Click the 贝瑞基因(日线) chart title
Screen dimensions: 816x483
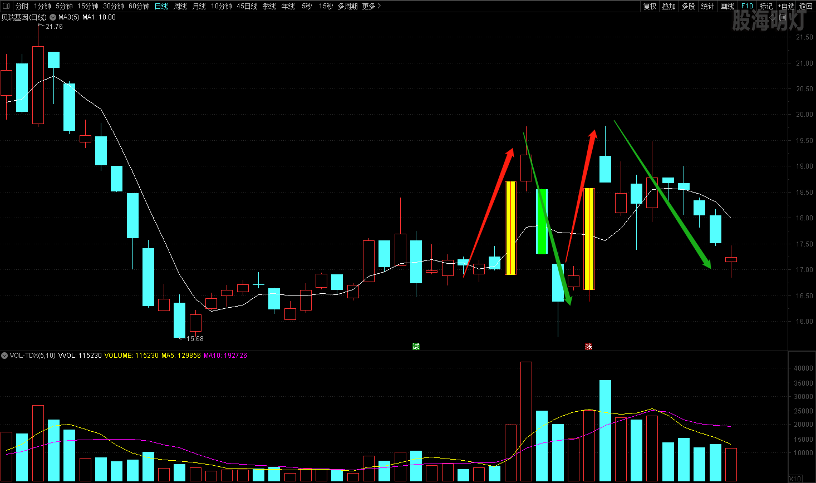pyautogui.click(x=24, y=17)
